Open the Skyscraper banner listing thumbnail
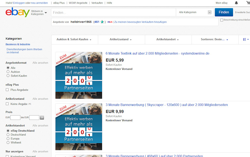 [x=79, y=127]
